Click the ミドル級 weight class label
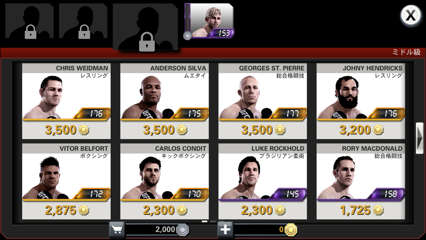This screenshot has height=240, width=426. click(x=406, y=52)
